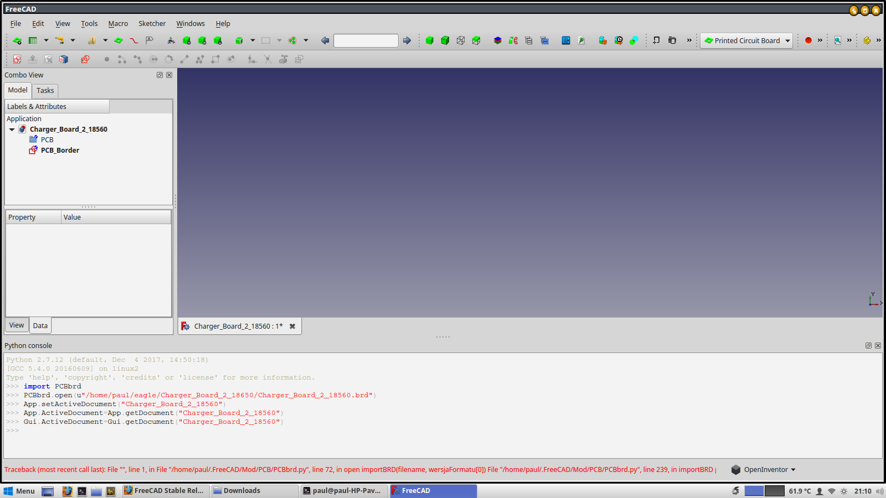Click the red record macro button
Image resolution: width=886 pixels, height=498 pixels.
808,40
